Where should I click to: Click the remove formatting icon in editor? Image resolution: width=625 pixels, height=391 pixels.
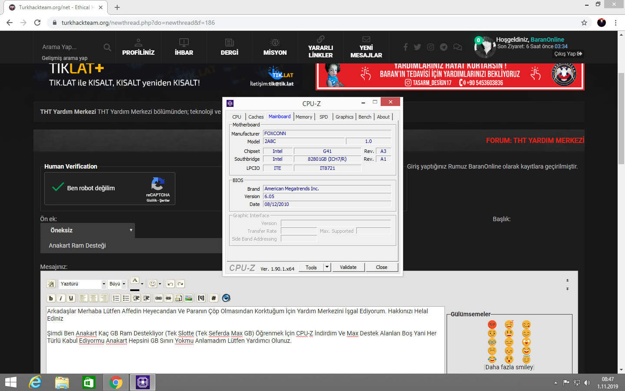click(51, 284)
